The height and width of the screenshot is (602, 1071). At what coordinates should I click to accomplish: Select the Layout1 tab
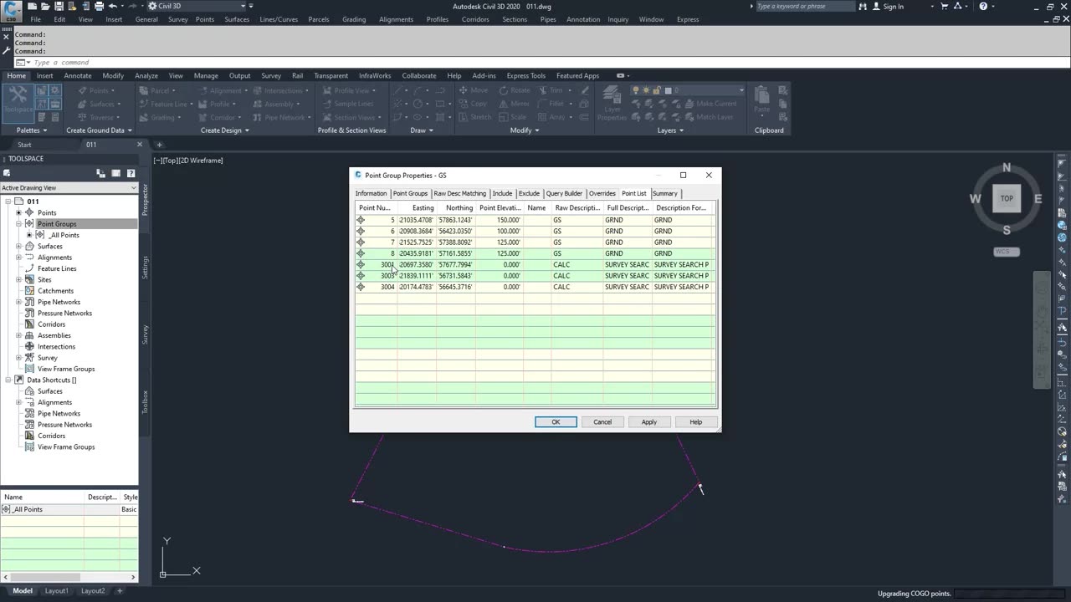coord(56,591)
